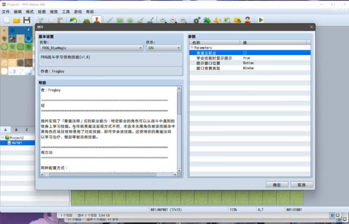
Task: Open the Character Generator icon
Action: click(247, 20)
